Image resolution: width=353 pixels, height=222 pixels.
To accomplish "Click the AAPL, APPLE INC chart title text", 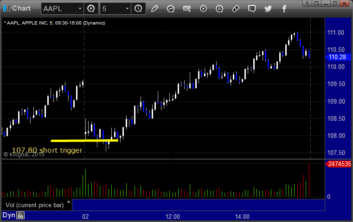I will coord(54,23).
